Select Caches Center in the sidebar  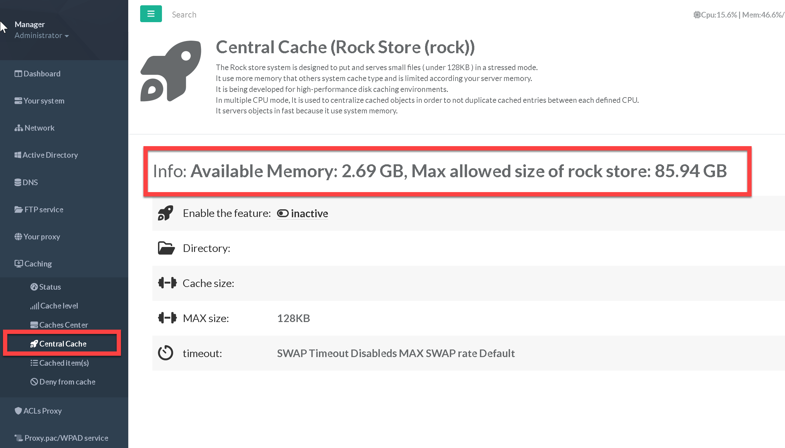point(63,325)
